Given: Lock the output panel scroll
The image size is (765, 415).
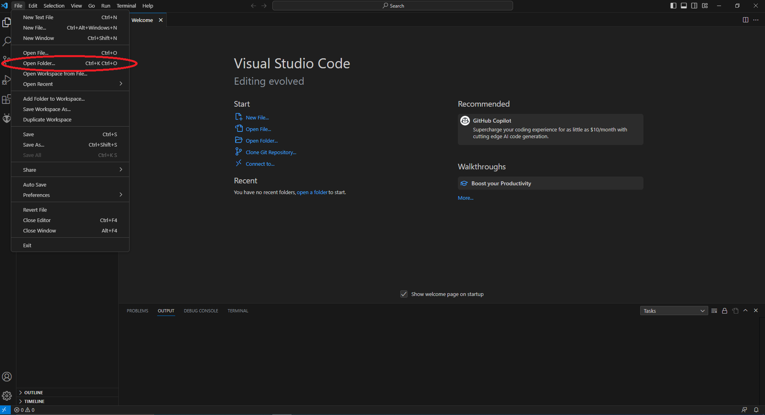Looking at the screenshot, I should tap(725, 311).
